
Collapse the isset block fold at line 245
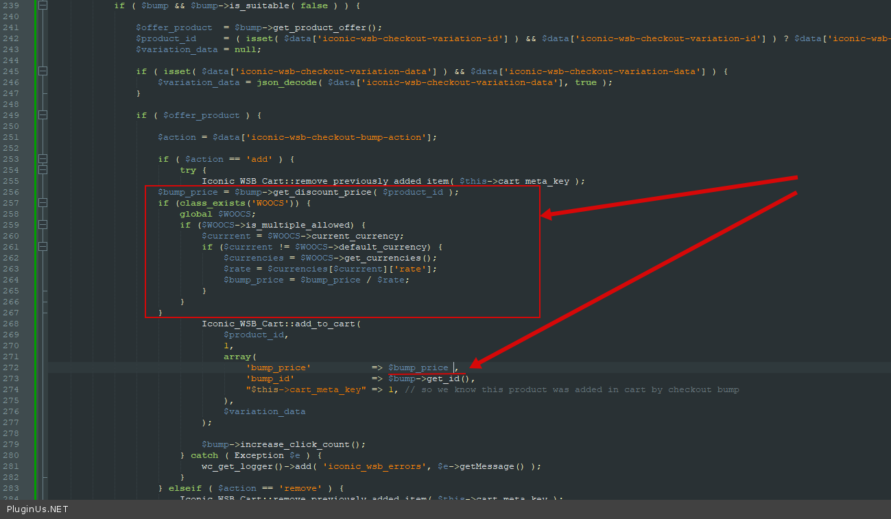click(43, 71)
